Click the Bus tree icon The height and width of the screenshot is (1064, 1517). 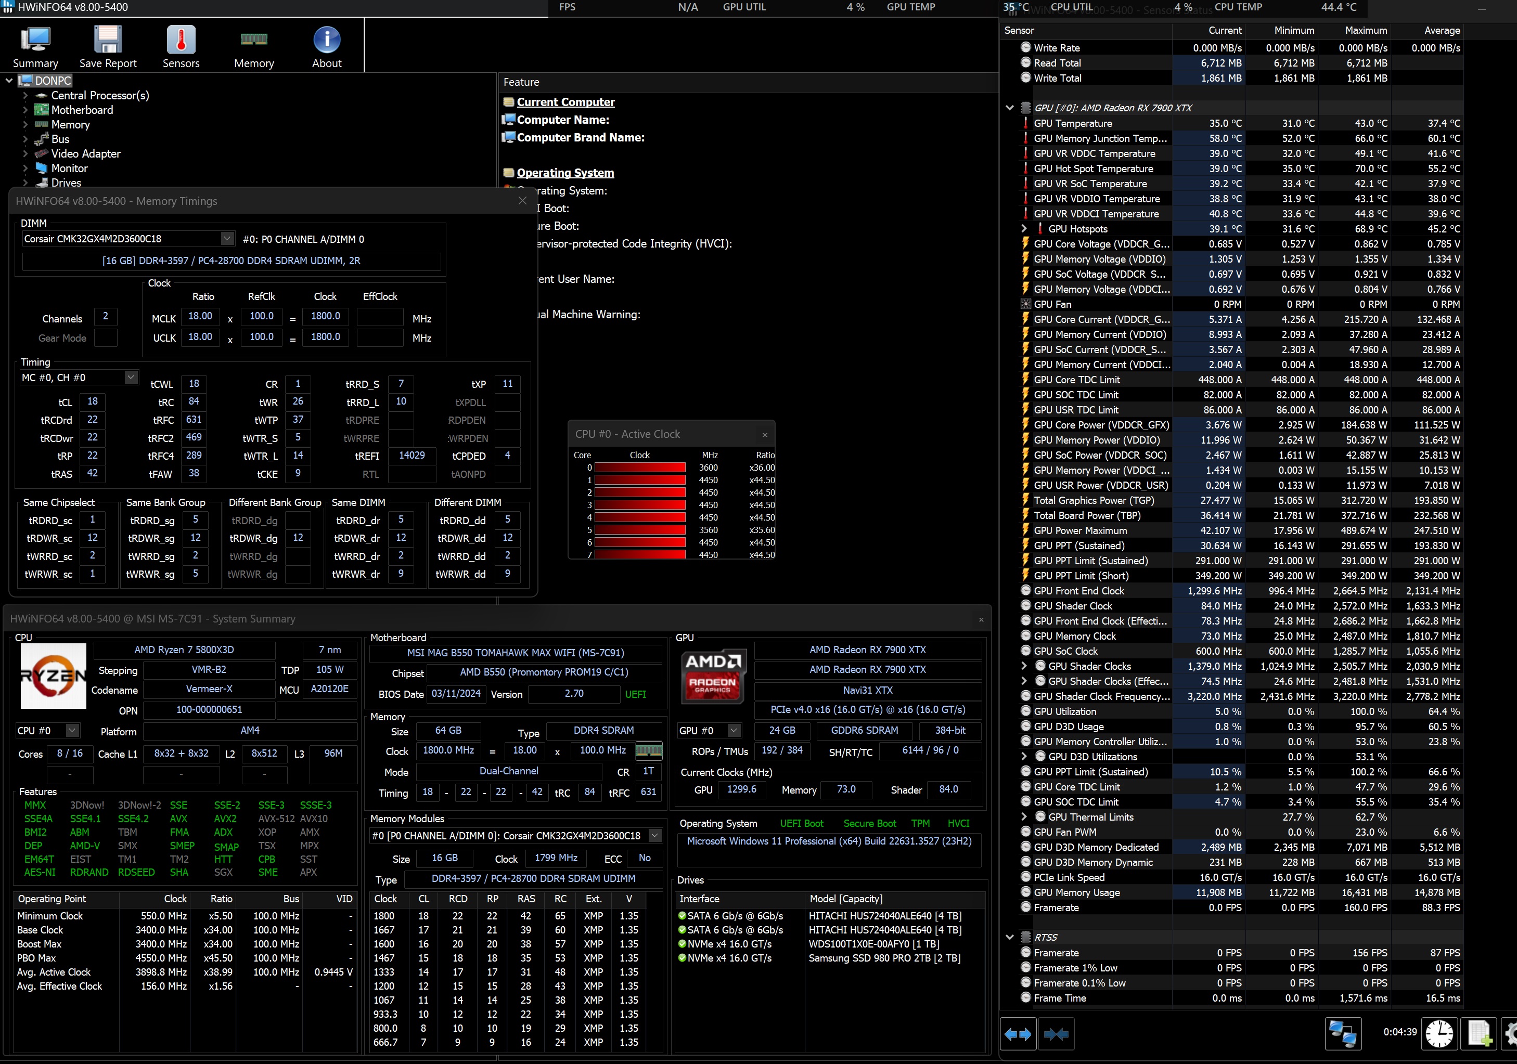tap(42, 139)
